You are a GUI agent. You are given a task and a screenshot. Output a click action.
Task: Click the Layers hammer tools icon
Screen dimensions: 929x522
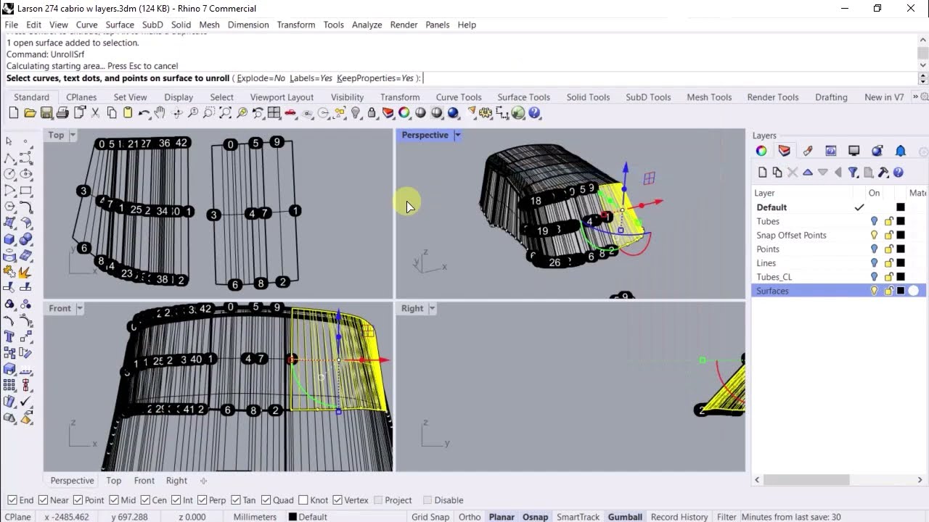coord(883,173)
